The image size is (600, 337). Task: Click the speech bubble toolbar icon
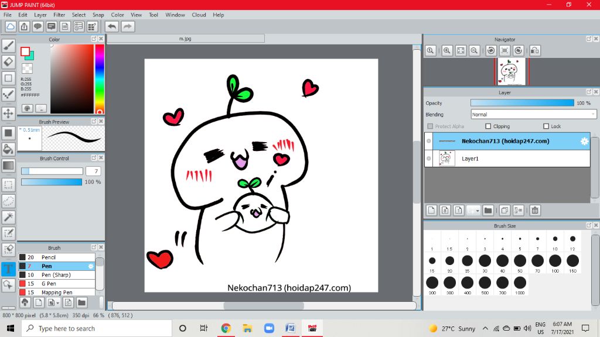click(x=38, y=26)
